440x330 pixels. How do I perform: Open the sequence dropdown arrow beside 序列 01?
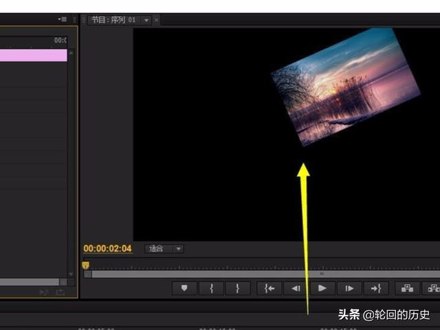(x=146, y=20)
